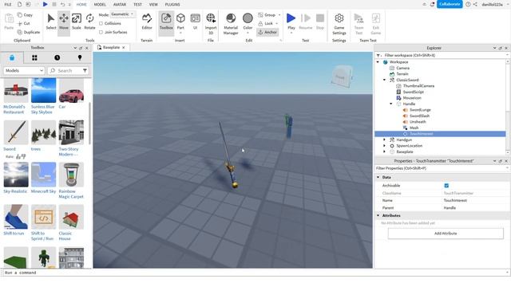Expand the SpawnLocation tree node
This screenshot has height=287, width=511.
pos(385,146)
